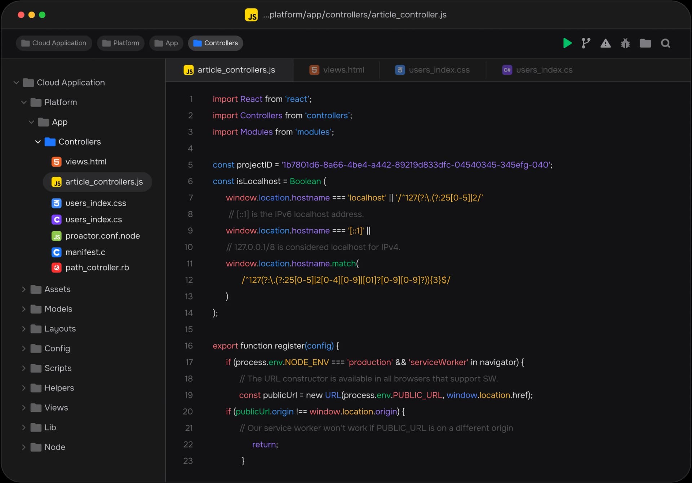Click the green Run play icon
Screen dimensions: 692x483
tap(567, 43)
